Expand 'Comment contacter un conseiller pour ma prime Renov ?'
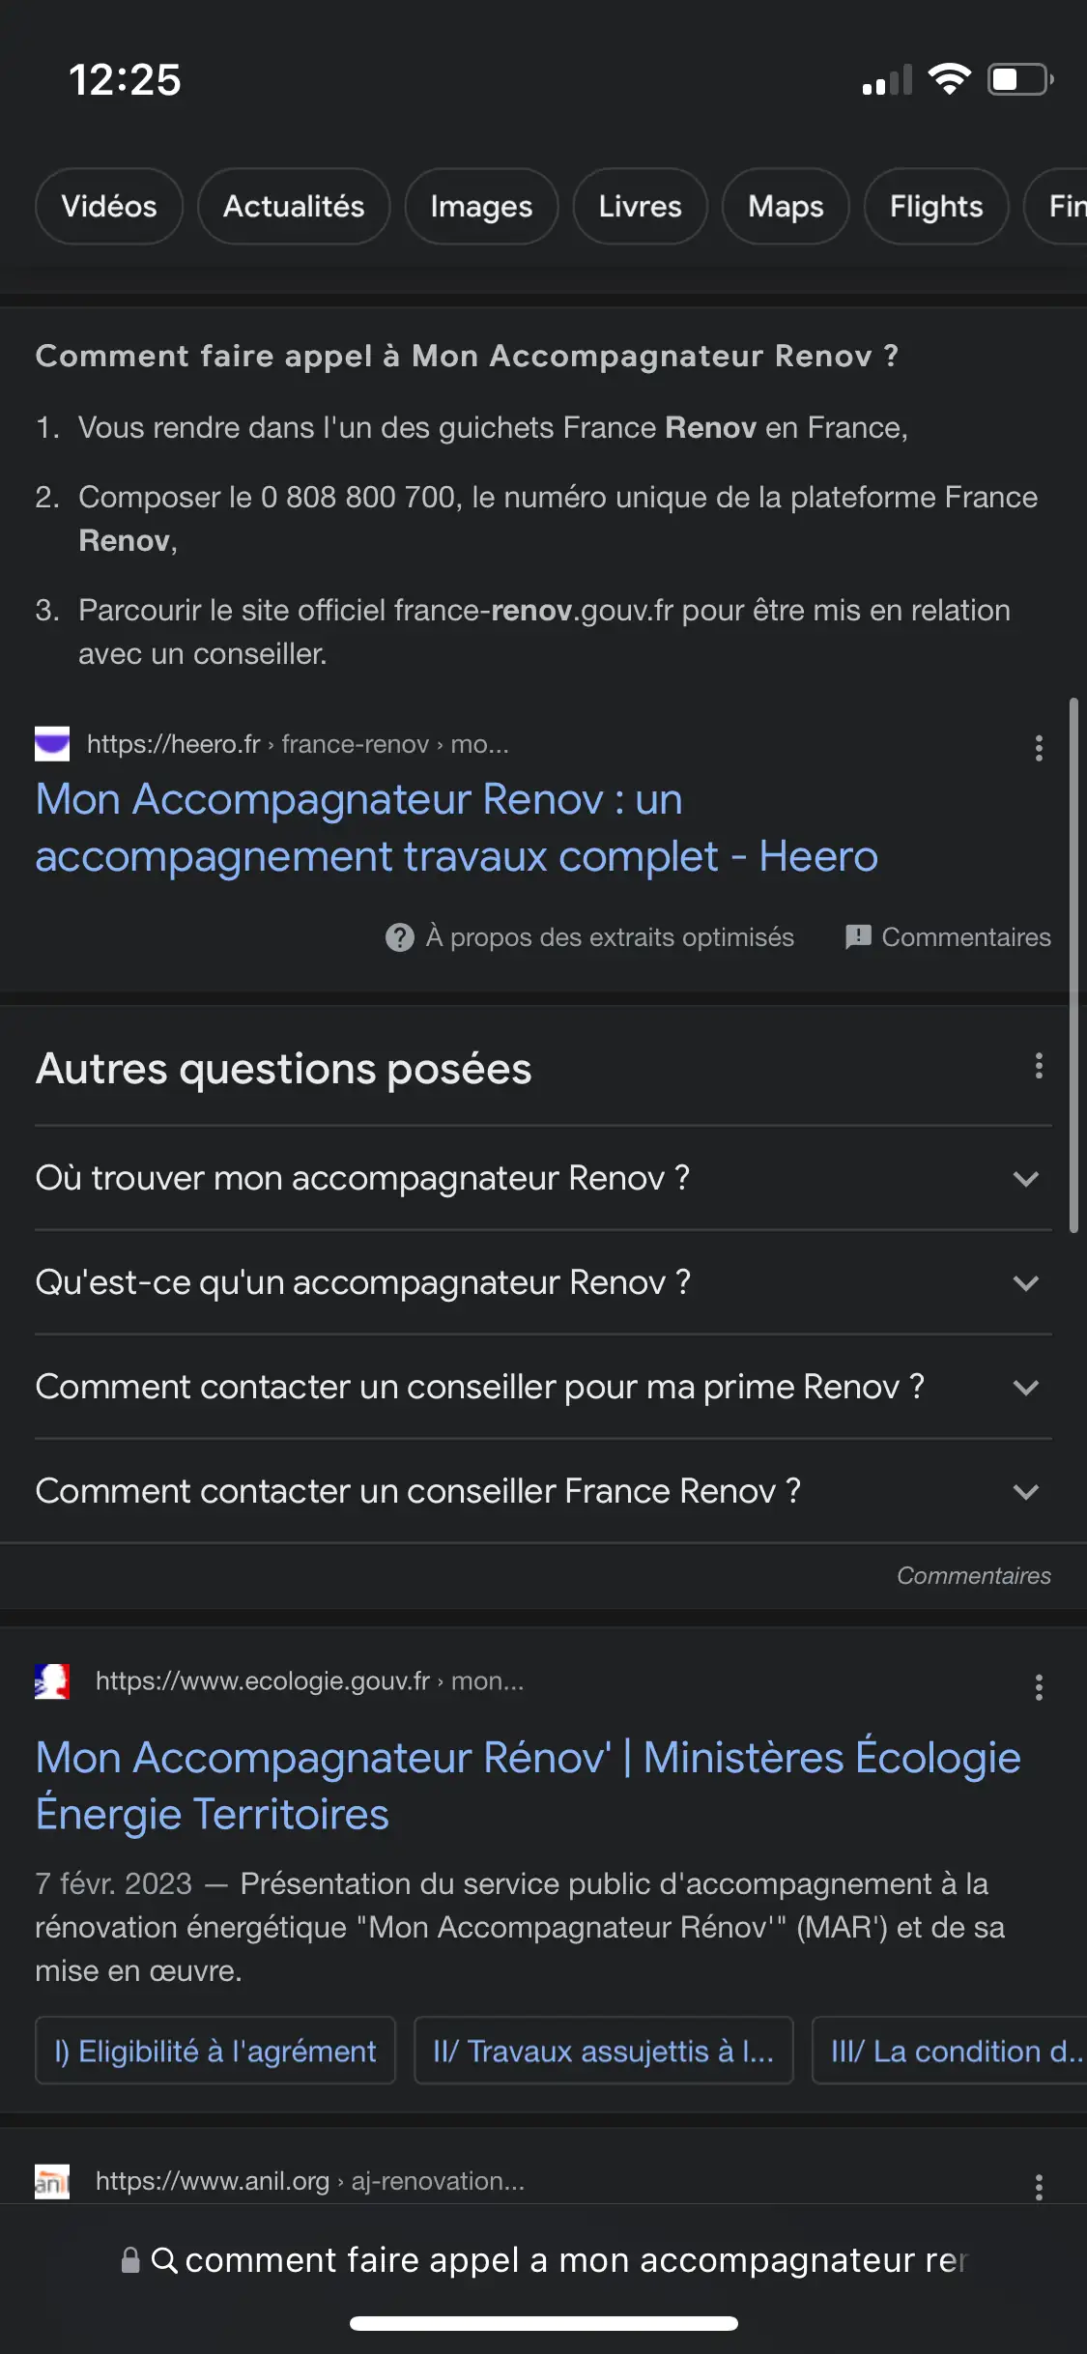Image resolution: width=1087 pixels, height=2354 pixels. click(x=1026, y=1387)
